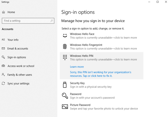This screenshot has width=168, height=117.
Task: Click 'Sign in with a physical security key' text
Action: (91, 87)
